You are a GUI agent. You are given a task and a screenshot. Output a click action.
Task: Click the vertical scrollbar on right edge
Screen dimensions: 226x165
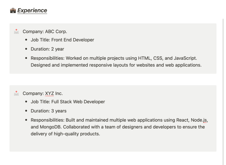pos(223,92)
